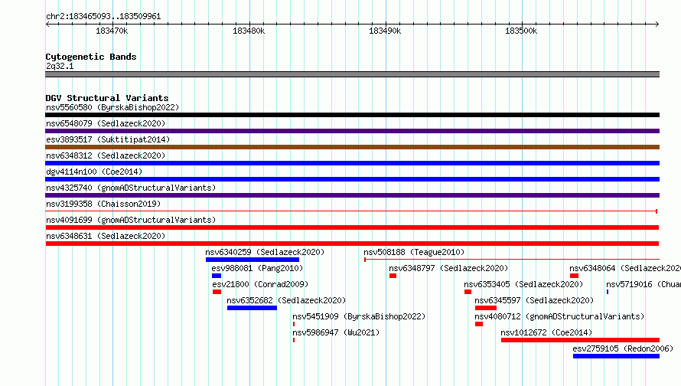
Task: Click the small red nsv4080712 block
Action: (478, 324)
